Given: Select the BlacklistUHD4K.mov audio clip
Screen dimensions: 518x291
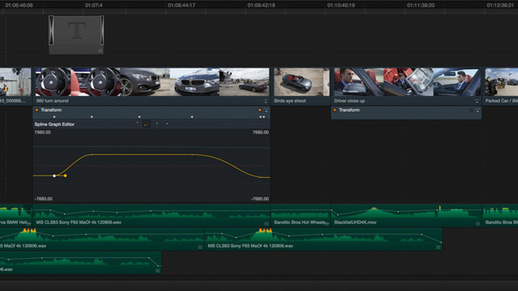Looking at the screenshot, I should tap(406, 215).
